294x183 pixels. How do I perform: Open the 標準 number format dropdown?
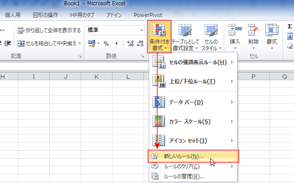(141, 30)
